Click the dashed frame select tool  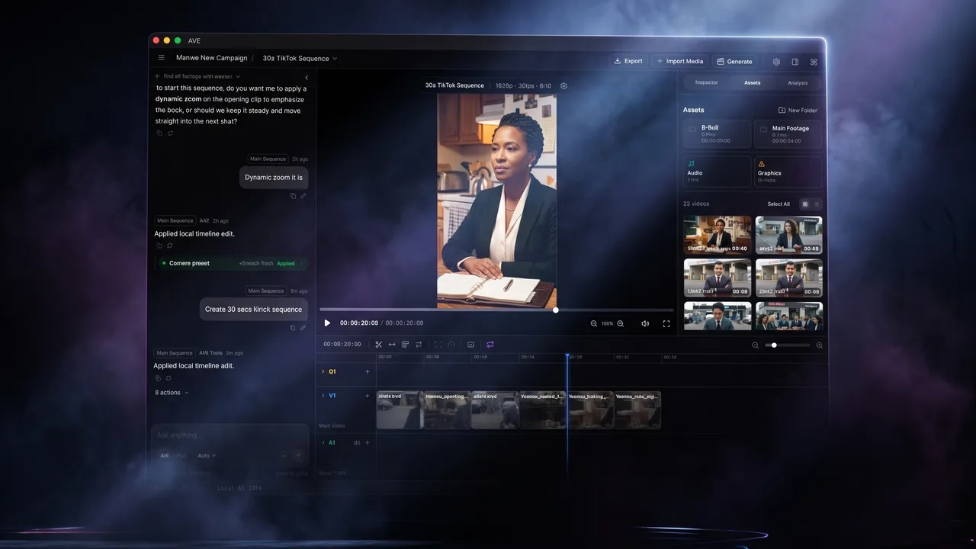click(x=438, y=345)
